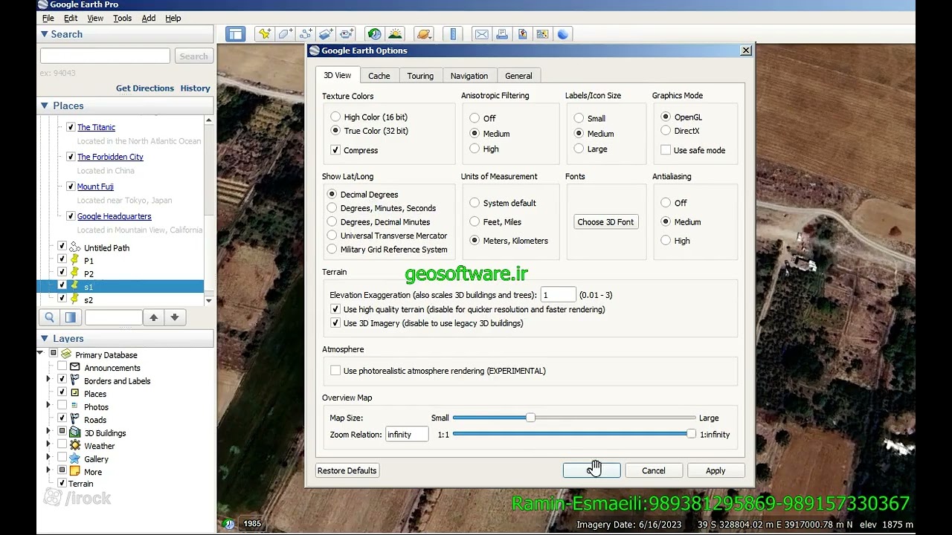Expand the Borders and Labels node
This screenshot has width=952, height=535.
click(48, 380)
